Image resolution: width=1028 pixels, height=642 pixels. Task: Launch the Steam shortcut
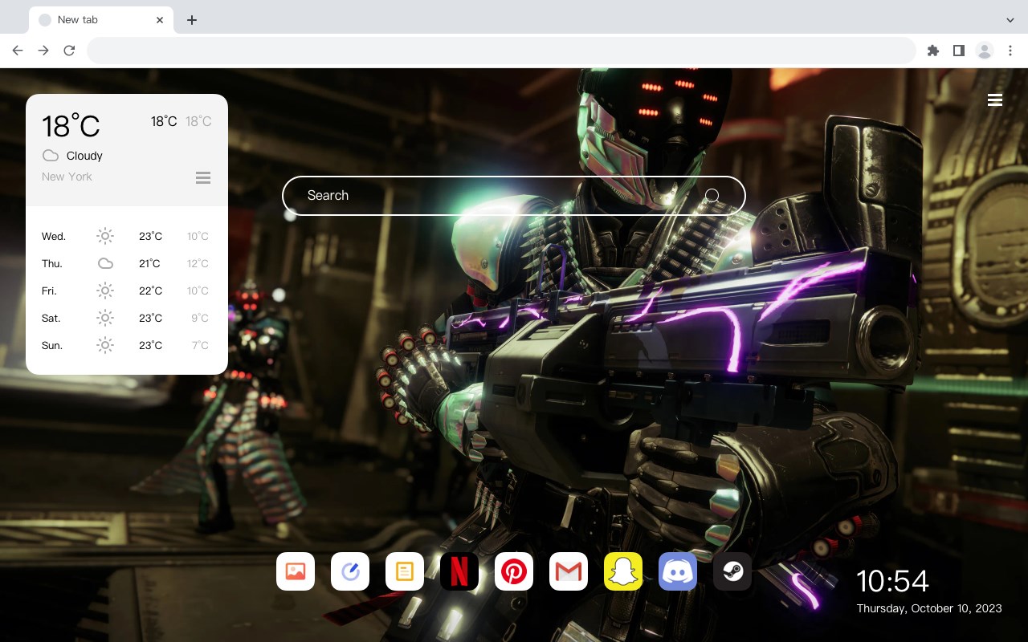[x=732, y=571]
